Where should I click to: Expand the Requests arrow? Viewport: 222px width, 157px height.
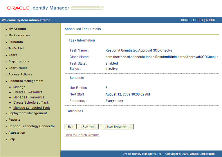tap(6, 42)
